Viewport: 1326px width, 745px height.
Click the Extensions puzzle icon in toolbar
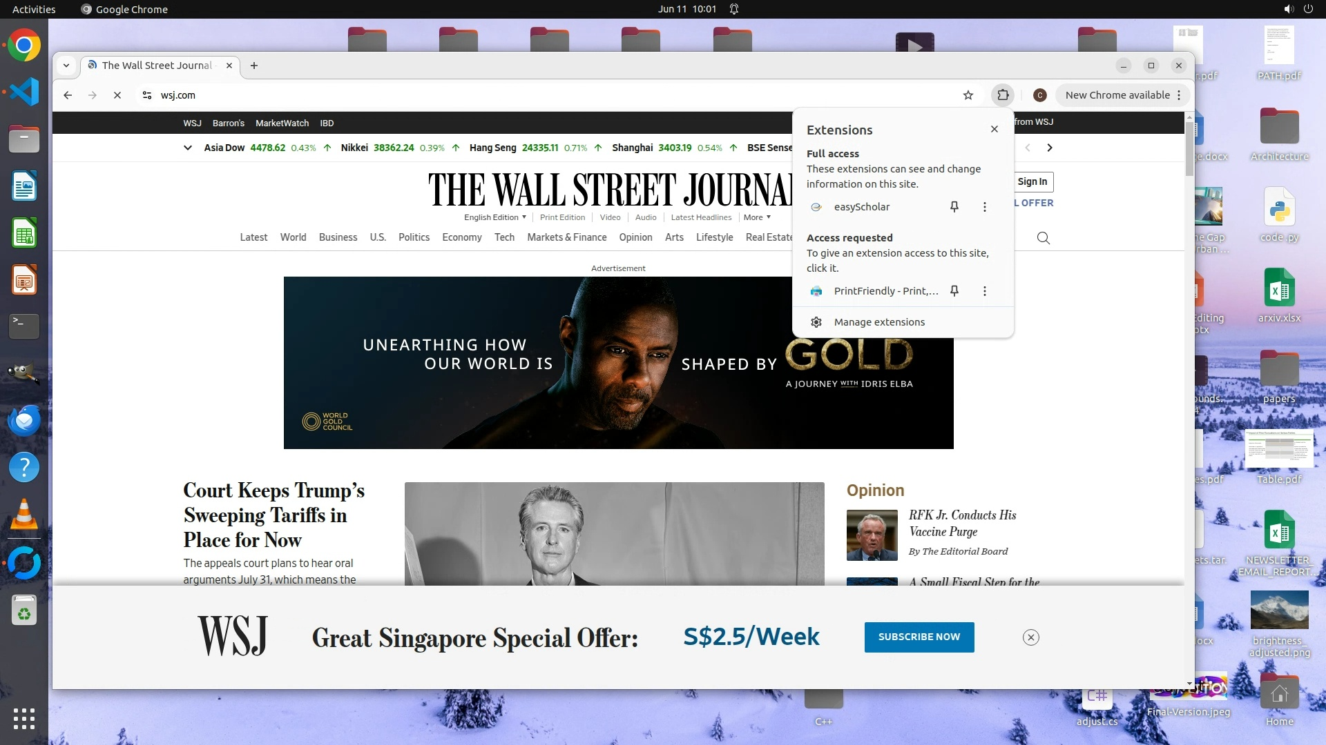[x=1003, y=95]
